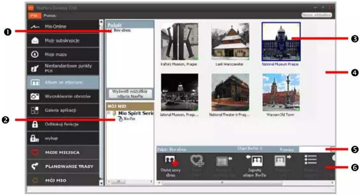This screenshot has width=360, height=195.
Task: Select New album under Pulpit
Action: point(122,30)
